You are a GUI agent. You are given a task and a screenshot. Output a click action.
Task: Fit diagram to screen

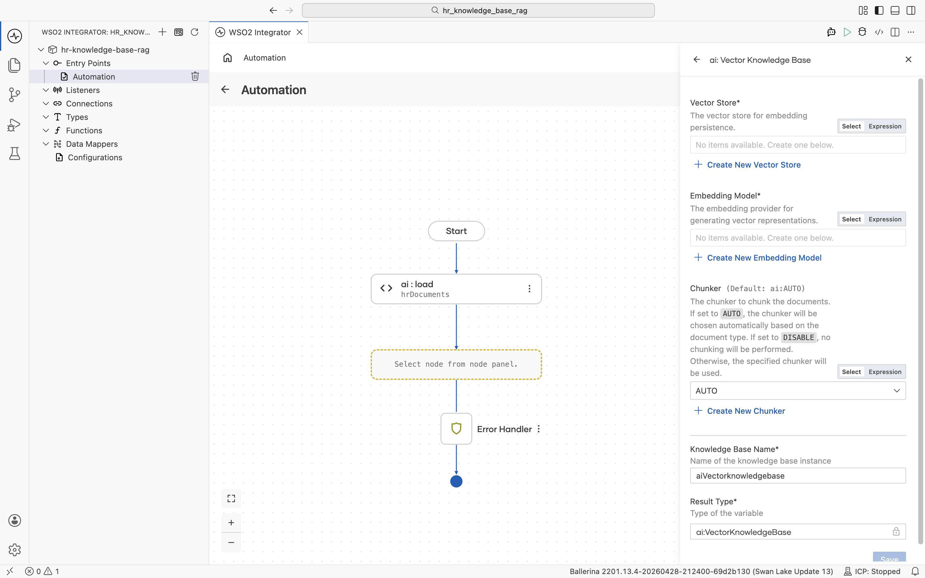(x=231, y=498)
